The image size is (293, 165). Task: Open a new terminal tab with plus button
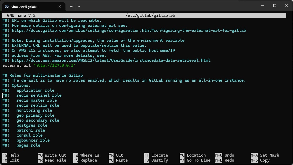click(x=71, y=7)
